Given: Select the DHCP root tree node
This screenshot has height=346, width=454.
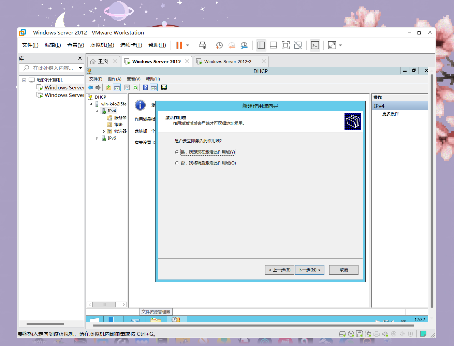Looking at the screenshot, I should 100,97.
